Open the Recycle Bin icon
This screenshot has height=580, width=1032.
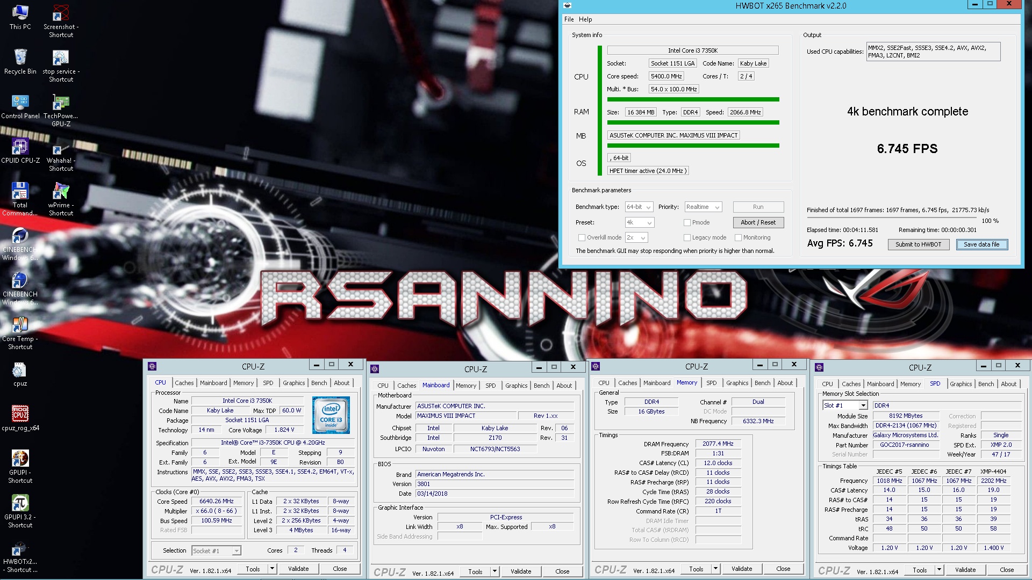[x=20, y=62]
